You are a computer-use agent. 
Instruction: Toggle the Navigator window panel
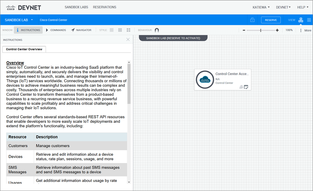pyautogui.click(x=81, y=30)
